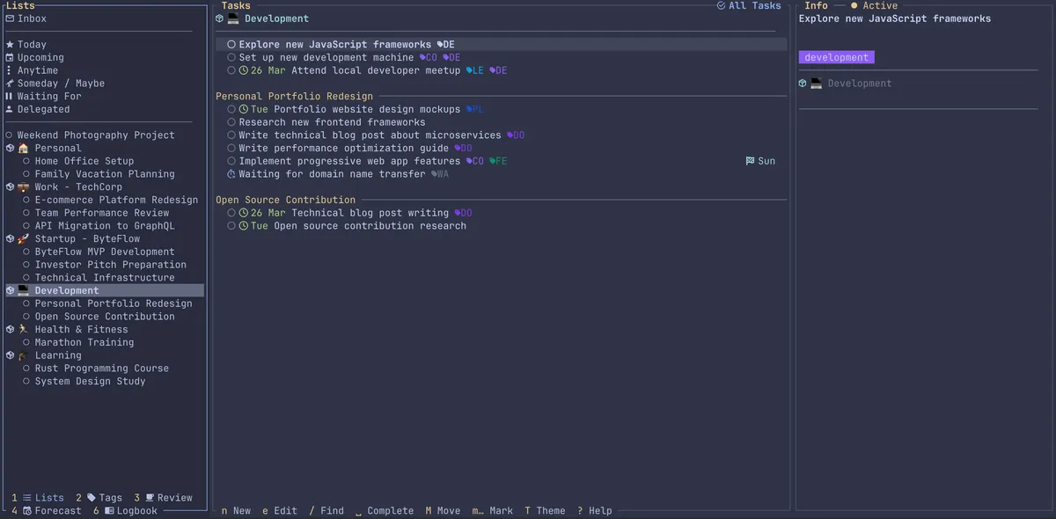Check off Set up new development machine
The image size is (1056, 519).
coord(231,57)
